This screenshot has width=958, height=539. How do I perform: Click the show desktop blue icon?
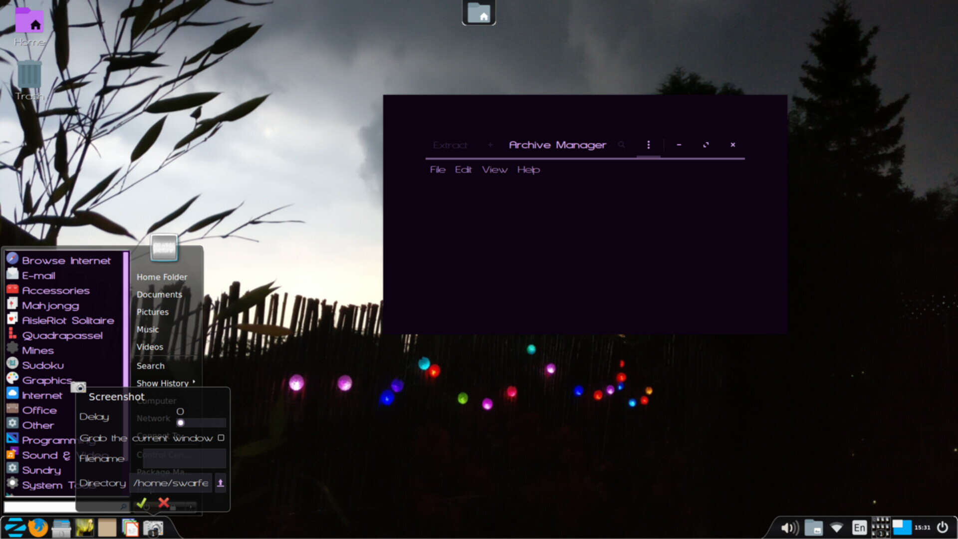pyautogui.click(x=902, y=527)
